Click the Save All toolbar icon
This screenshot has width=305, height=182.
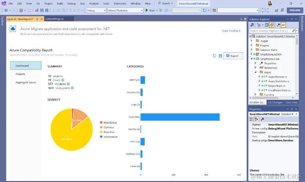pos(47,10)
